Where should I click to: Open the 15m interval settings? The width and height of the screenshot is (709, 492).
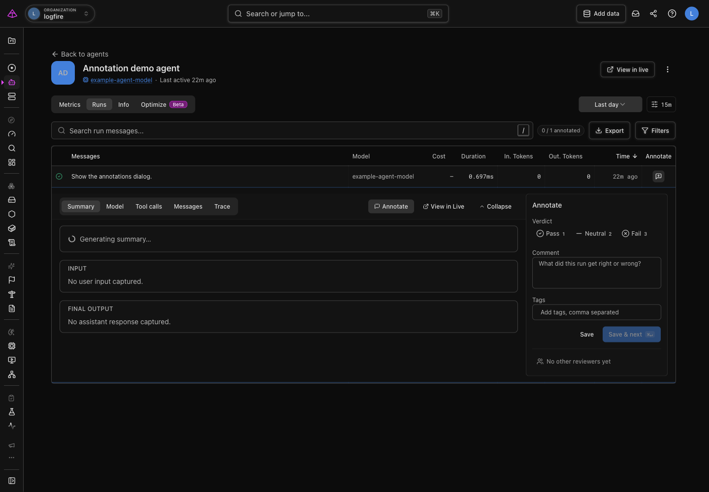[661, 104]
